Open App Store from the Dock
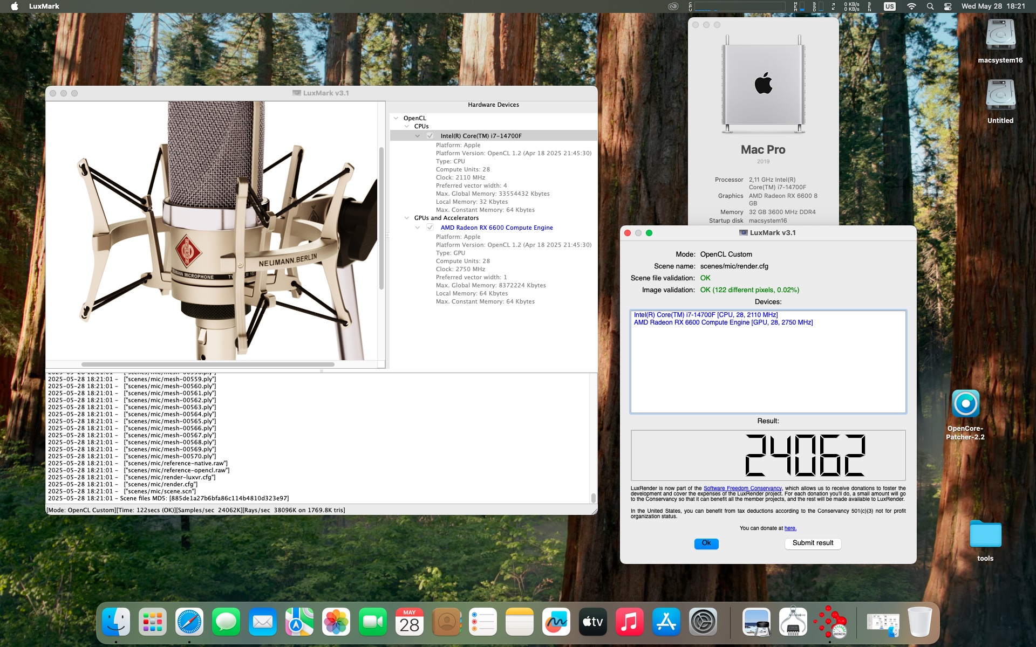 666,622
